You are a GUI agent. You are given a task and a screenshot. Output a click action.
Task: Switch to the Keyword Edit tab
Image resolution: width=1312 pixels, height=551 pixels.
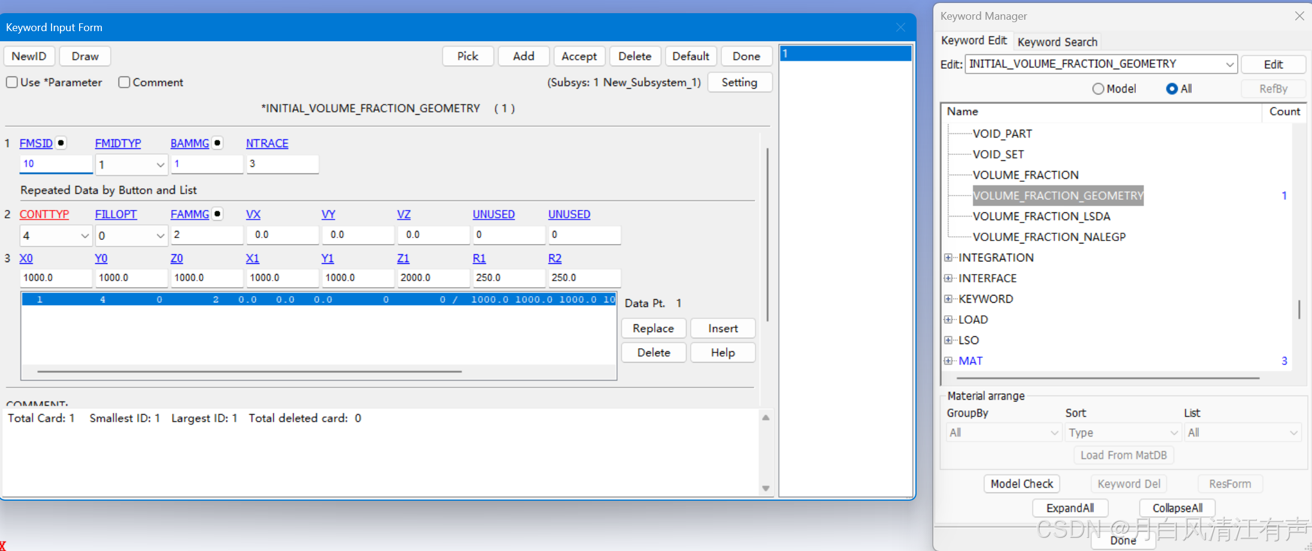pos(974,40)
